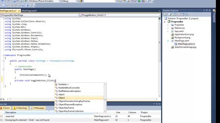Click the ApplicationIcon.png file icon
Screen dimensions: 220x123
click(172, 34)
